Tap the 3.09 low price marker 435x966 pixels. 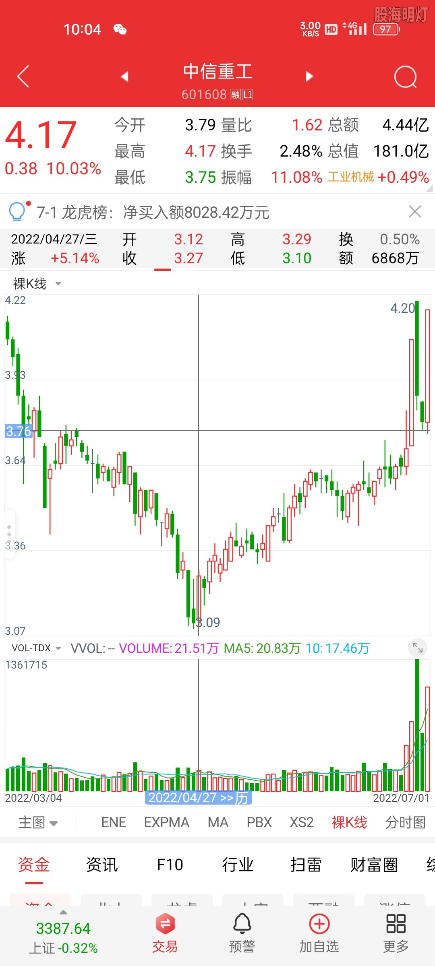tap(208, 623)
